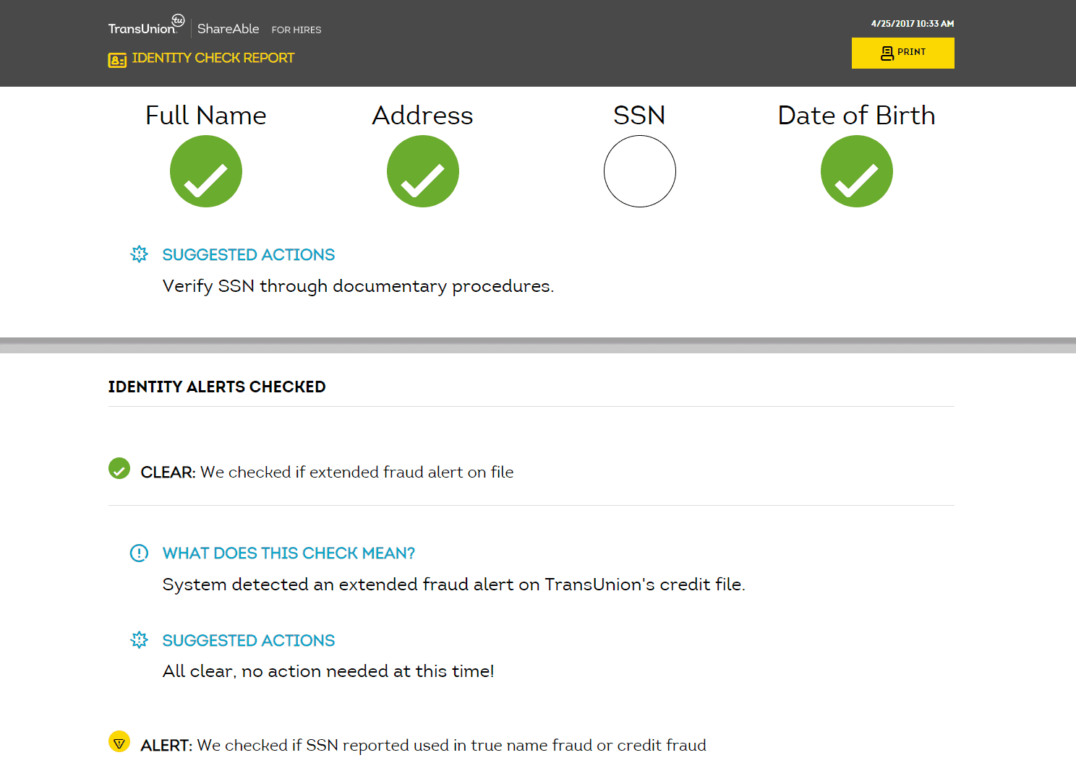The width and height of the screenshot is (1076, 776).
Task: Click the Date of Birth verified status circle
Action: click(856, 171)
